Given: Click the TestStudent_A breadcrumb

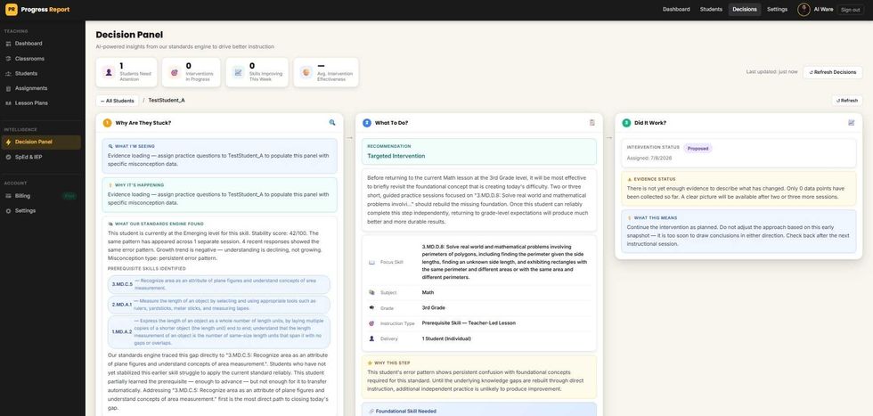Looking at the screenshot, I should tap(167, 101).
